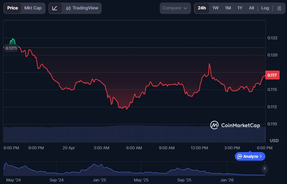This screenshot has height=184, width=287.
Task: Select the 1M time range
Action: point(228,8)
